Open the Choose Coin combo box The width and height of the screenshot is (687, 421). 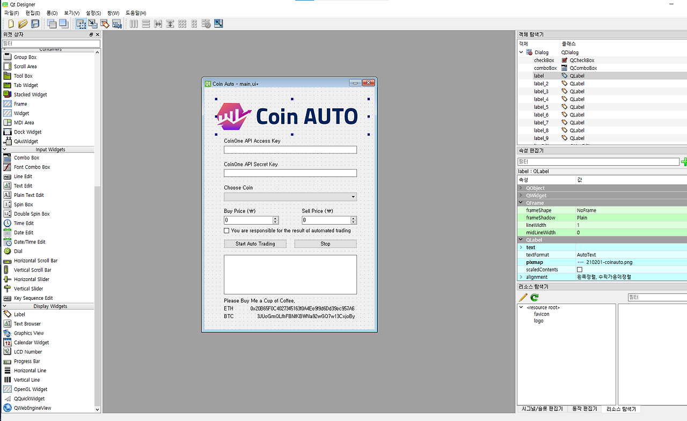pos(290,197)
